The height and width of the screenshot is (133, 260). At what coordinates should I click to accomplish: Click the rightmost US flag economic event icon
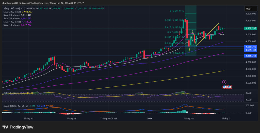coord(230,87)
